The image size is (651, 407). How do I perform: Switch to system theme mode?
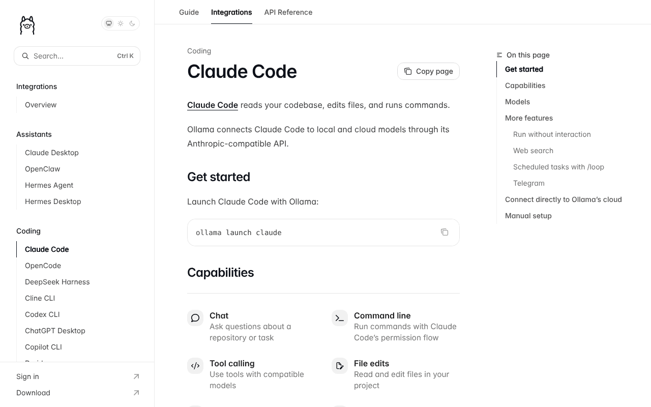pyautogui.click(x=109, y=23)
